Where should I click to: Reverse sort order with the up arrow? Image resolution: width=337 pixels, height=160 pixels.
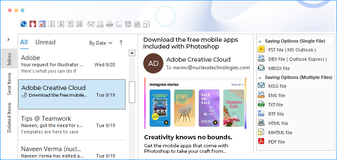(x=121, y=43)
